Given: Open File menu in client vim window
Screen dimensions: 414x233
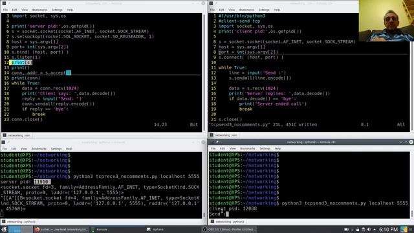Looking at the screenshot, I should point(212,10).
